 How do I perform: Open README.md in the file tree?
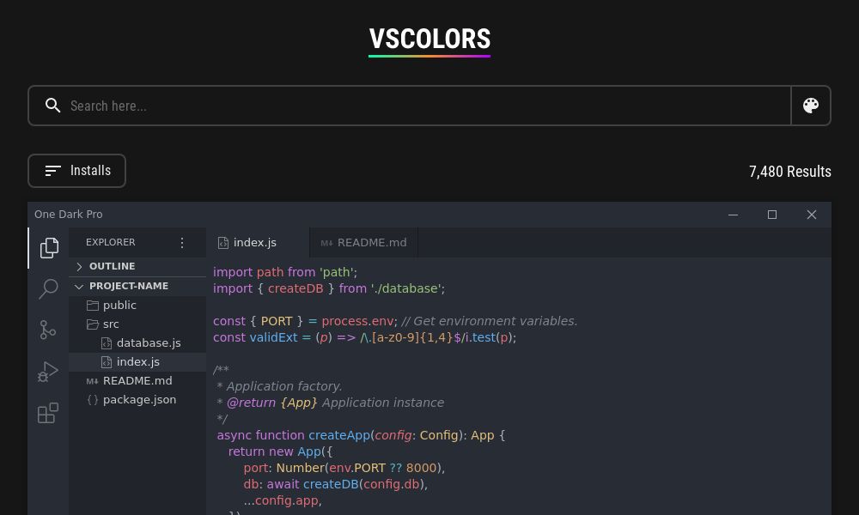[137, 381]
